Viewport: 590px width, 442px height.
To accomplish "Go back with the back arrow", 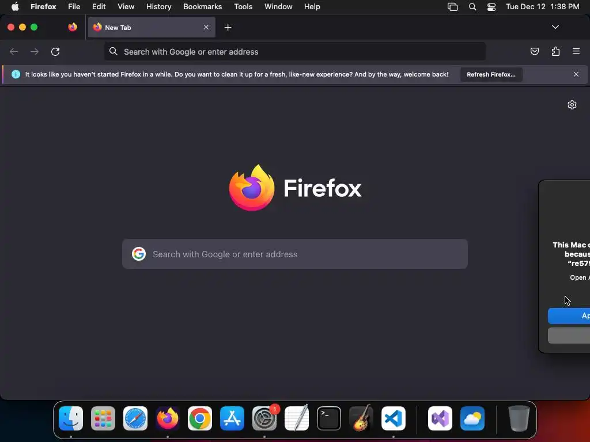I will tap(14, 51).
